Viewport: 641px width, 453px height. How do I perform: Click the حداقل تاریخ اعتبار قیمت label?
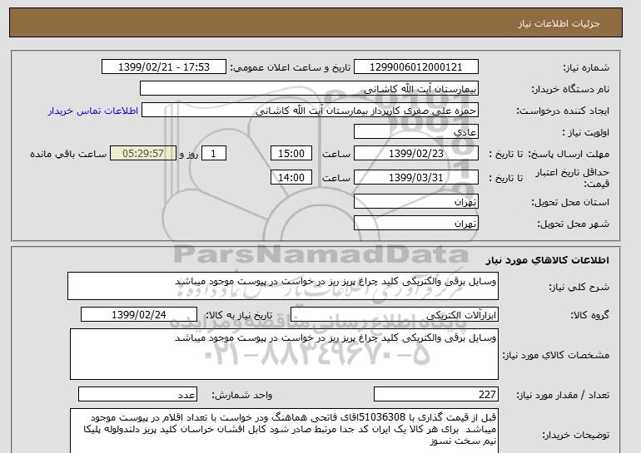[x=573, y=178]
